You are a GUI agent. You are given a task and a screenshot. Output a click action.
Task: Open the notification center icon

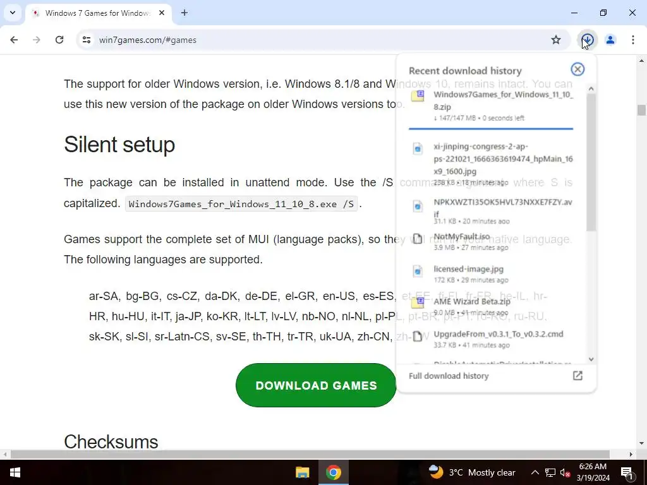pyautogui.click(x=627, y=472)
